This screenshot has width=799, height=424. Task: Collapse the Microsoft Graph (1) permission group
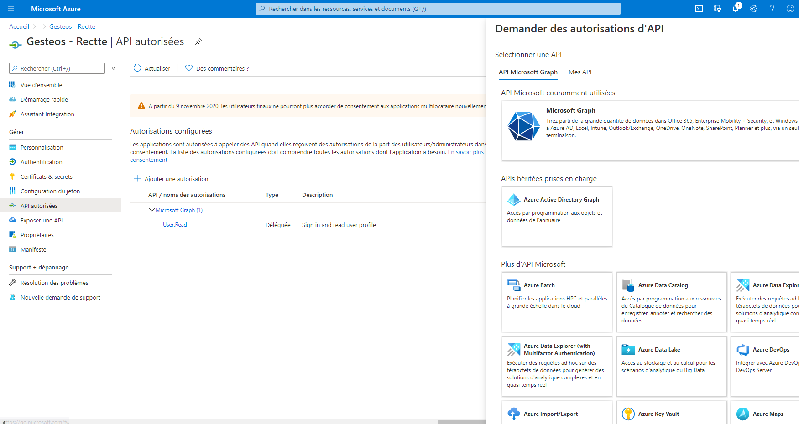[x=152, y=210]
